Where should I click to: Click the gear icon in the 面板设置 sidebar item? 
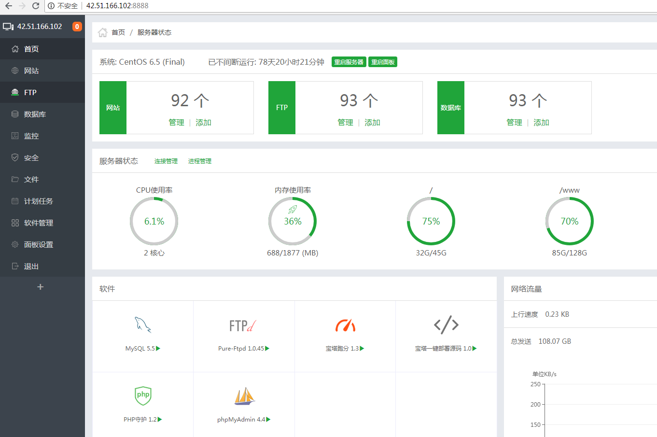point(15,244)
